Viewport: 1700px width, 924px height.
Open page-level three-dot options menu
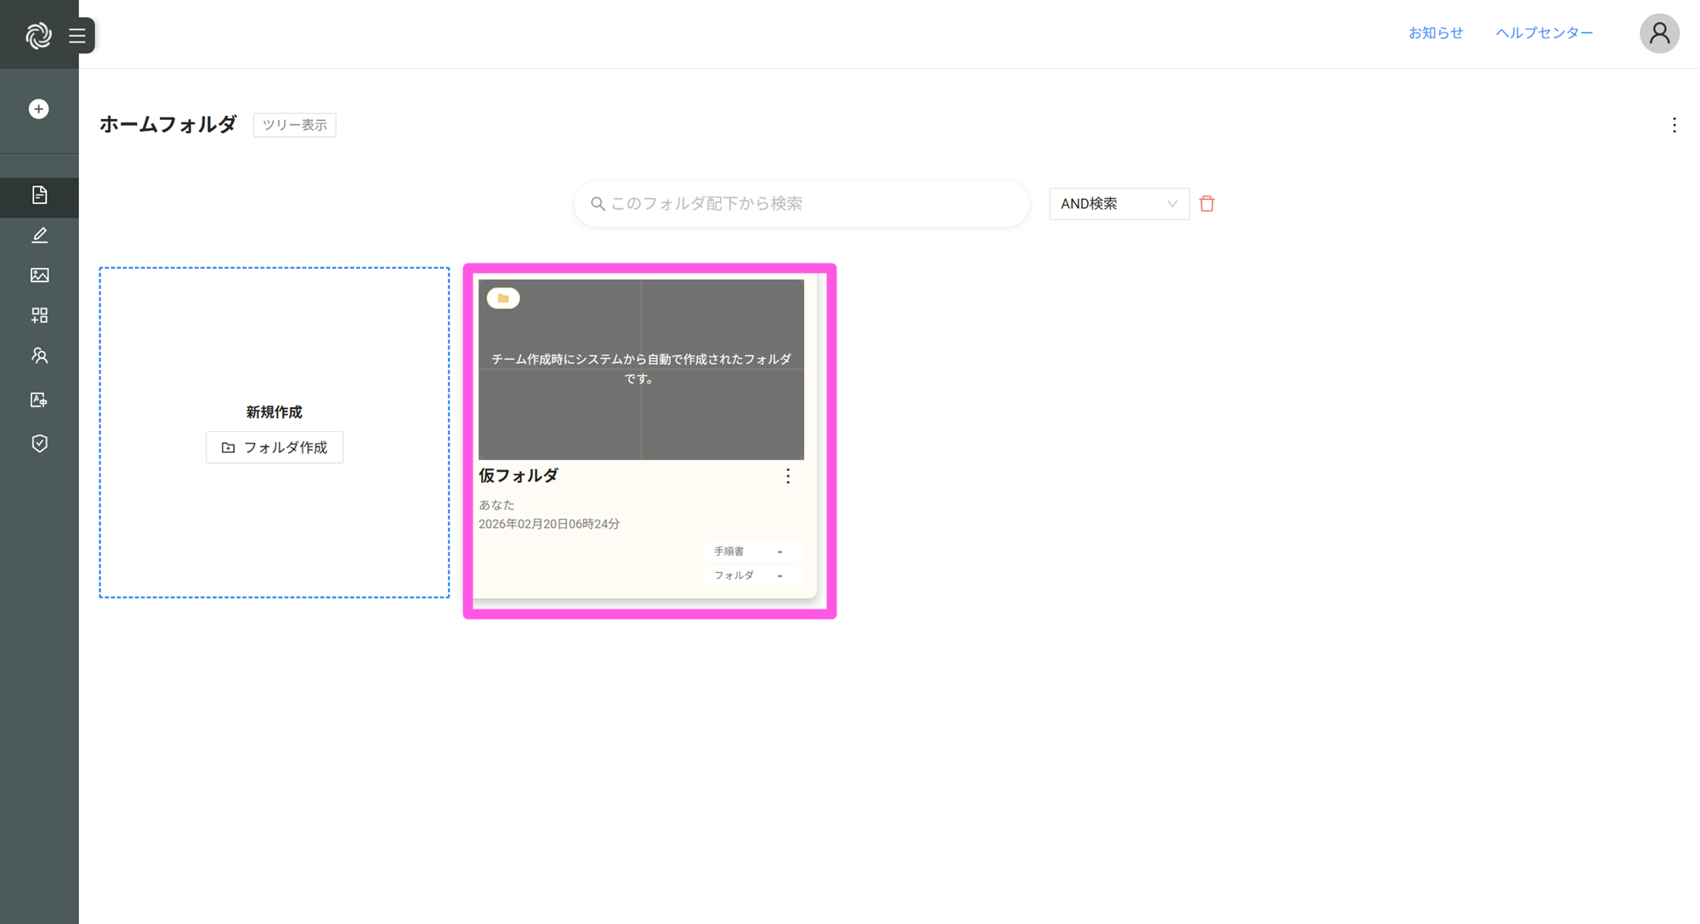pos(1674,125)
